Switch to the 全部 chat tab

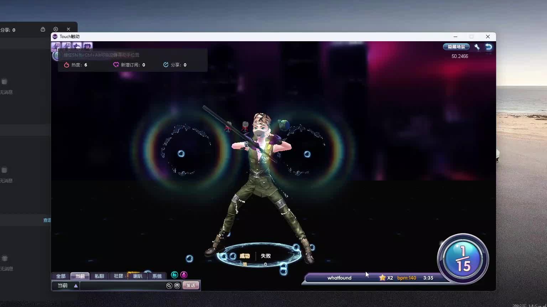(61, 276)
